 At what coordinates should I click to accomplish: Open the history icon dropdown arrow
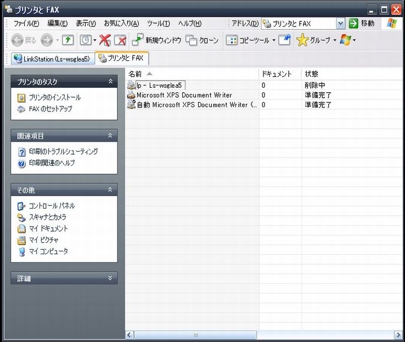(95, 40)
